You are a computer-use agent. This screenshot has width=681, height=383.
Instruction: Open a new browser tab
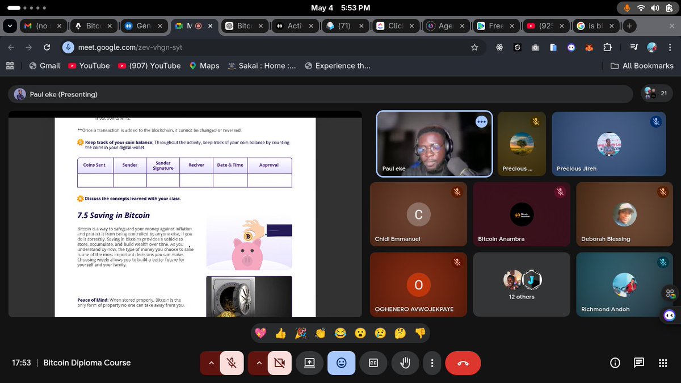629,26
